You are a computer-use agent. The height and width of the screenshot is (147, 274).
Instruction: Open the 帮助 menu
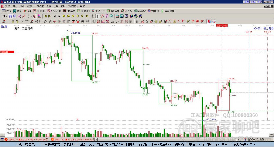pos(82,6)
